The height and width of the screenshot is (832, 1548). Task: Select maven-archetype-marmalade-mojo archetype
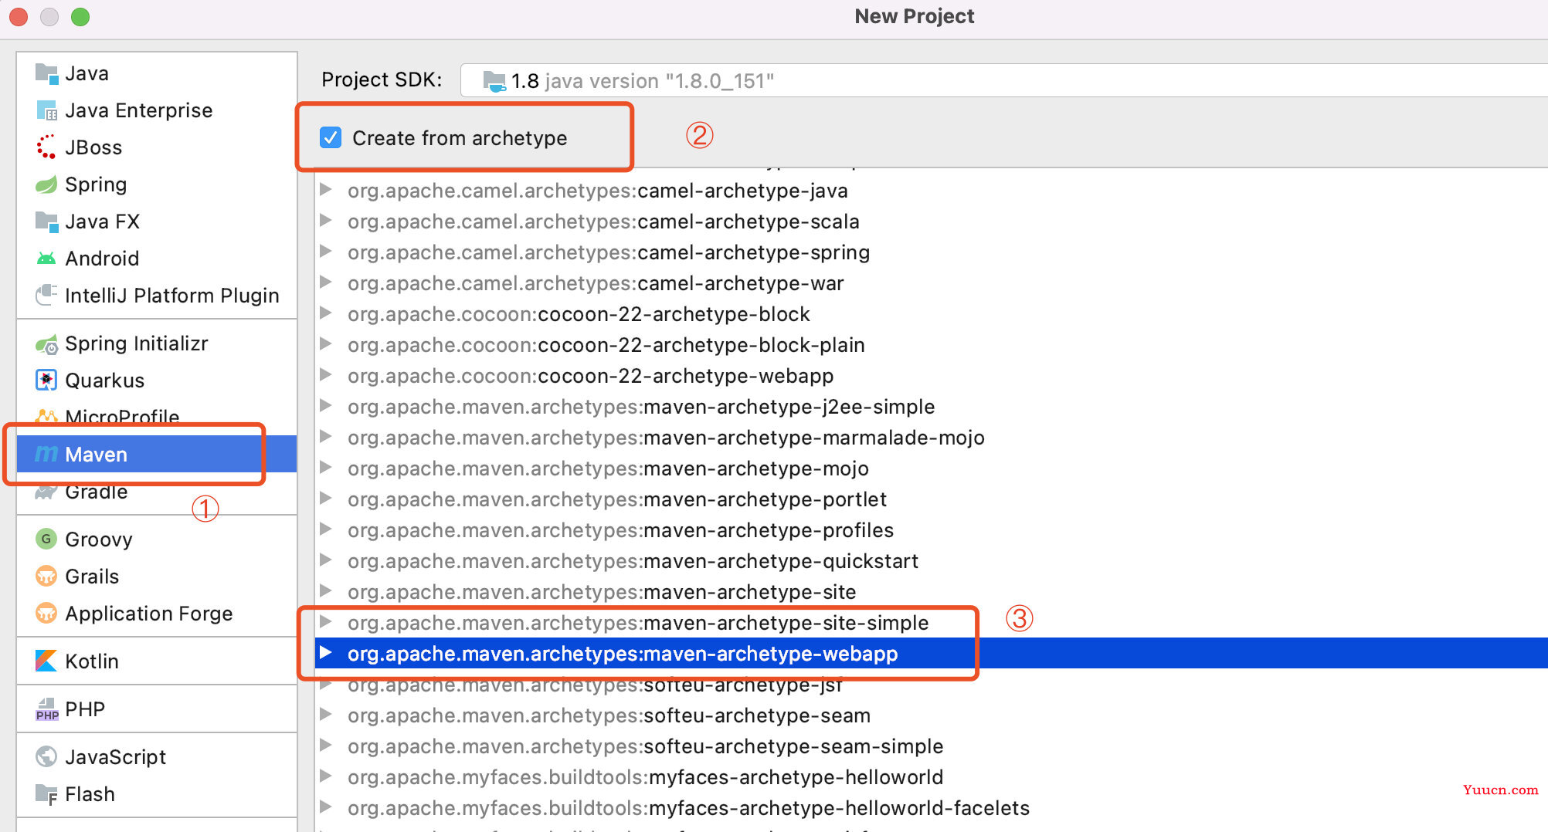[x=932, y=438]
